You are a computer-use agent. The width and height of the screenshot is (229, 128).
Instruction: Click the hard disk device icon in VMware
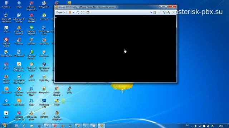click(x=155, y=12)
